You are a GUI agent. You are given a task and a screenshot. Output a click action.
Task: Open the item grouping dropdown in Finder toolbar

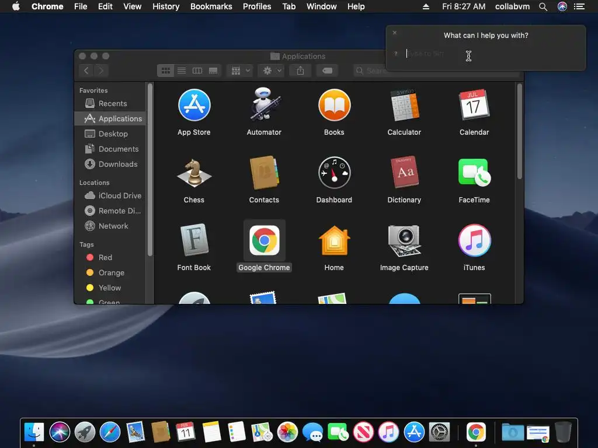point(240,71)
